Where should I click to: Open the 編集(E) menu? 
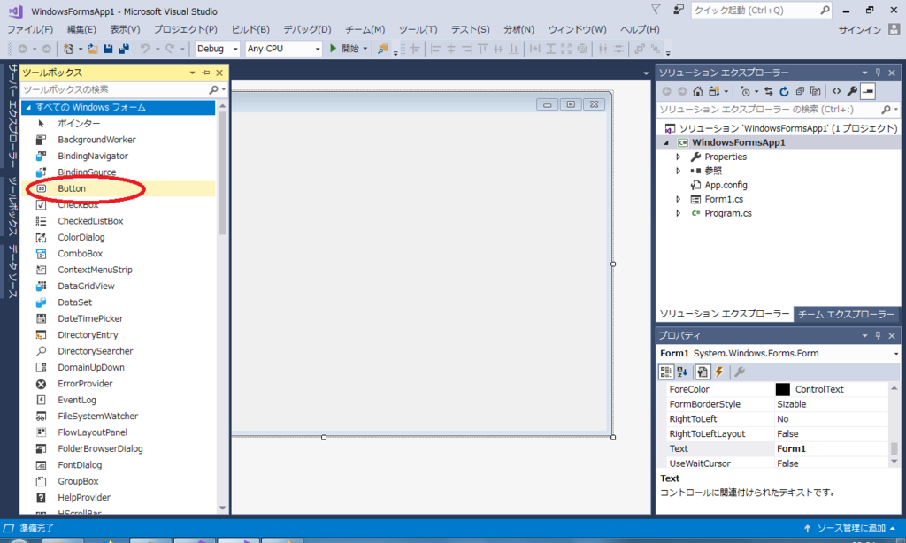pyautogui.click(x=81, y=29)
